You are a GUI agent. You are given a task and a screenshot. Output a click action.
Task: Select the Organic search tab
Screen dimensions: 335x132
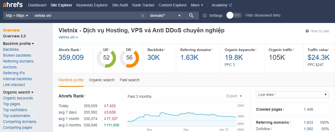click(x=102, y=80)
